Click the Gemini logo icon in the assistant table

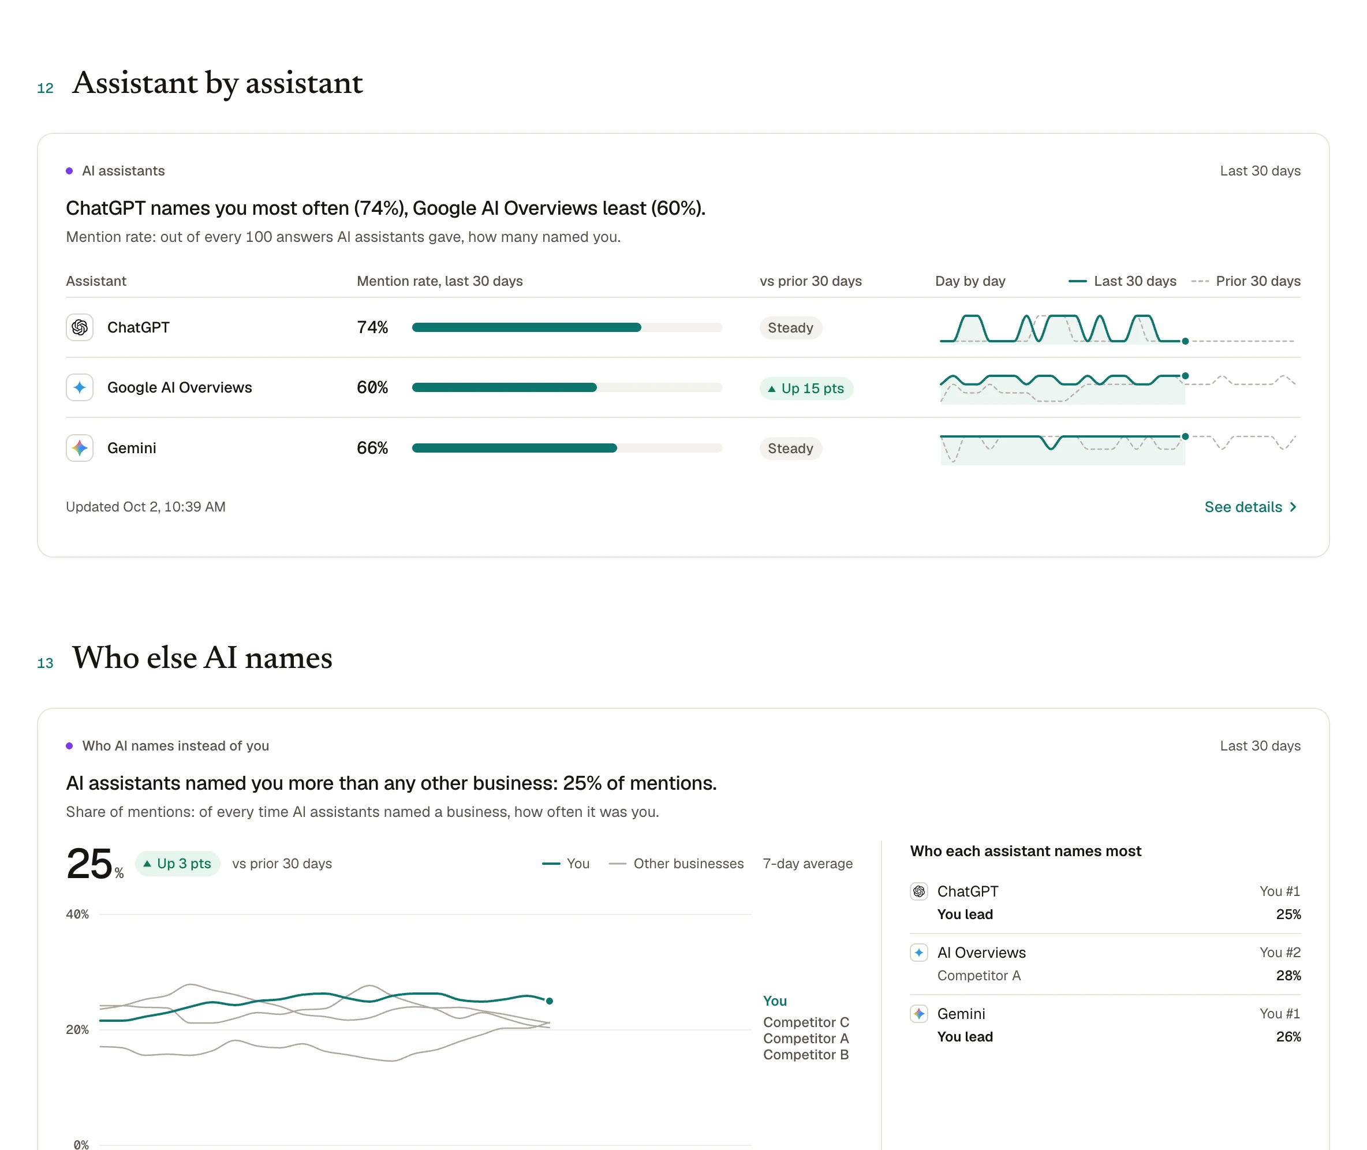[x=80, y=448]
